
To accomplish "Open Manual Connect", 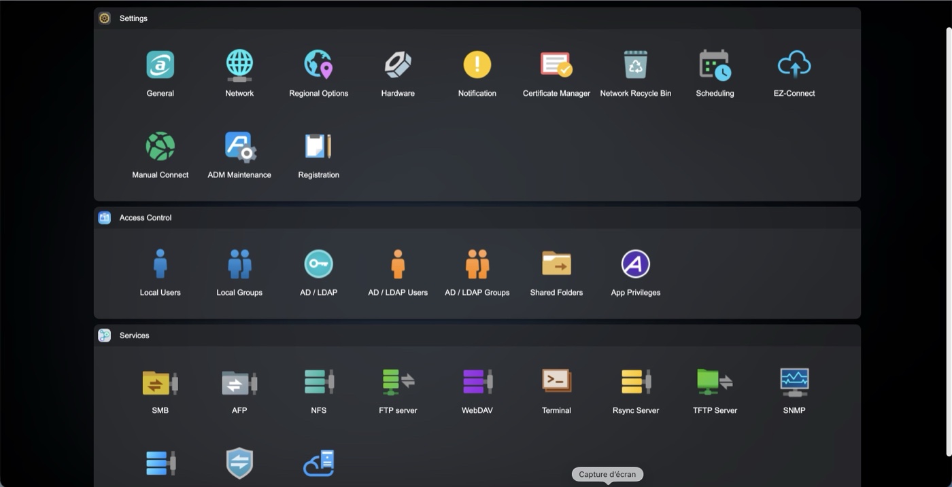I will click(x=160, y=147).
